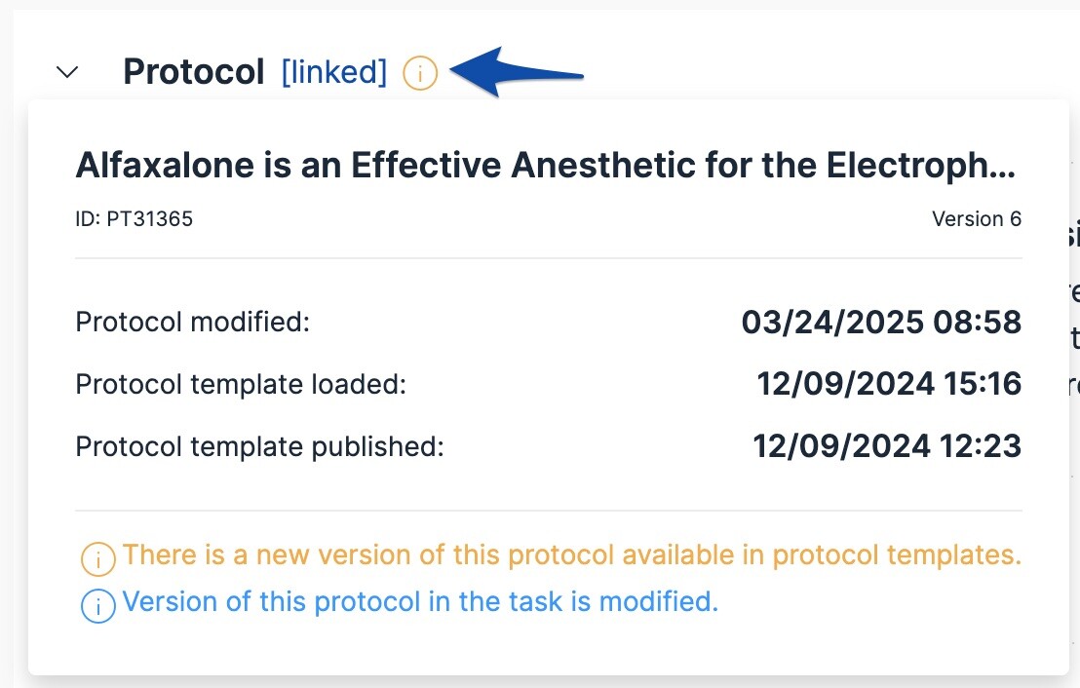Collapse the Protocol section chevron
Image resolution: width=1080 pixels, height=688 pixels.
click(67, 72)
